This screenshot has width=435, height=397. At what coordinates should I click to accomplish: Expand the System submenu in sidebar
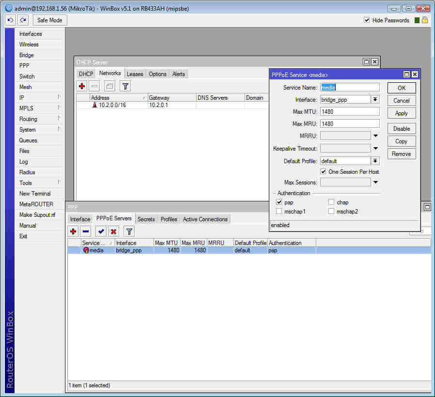[x=59, y=129]
